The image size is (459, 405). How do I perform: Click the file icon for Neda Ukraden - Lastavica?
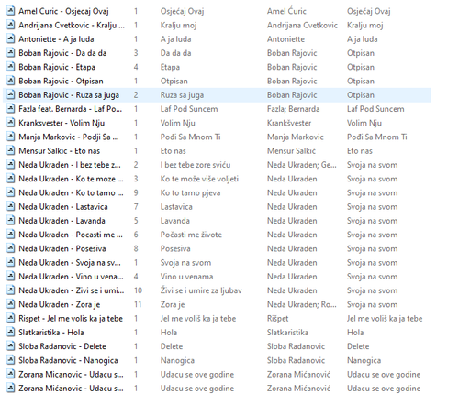[x=11, y=207]
